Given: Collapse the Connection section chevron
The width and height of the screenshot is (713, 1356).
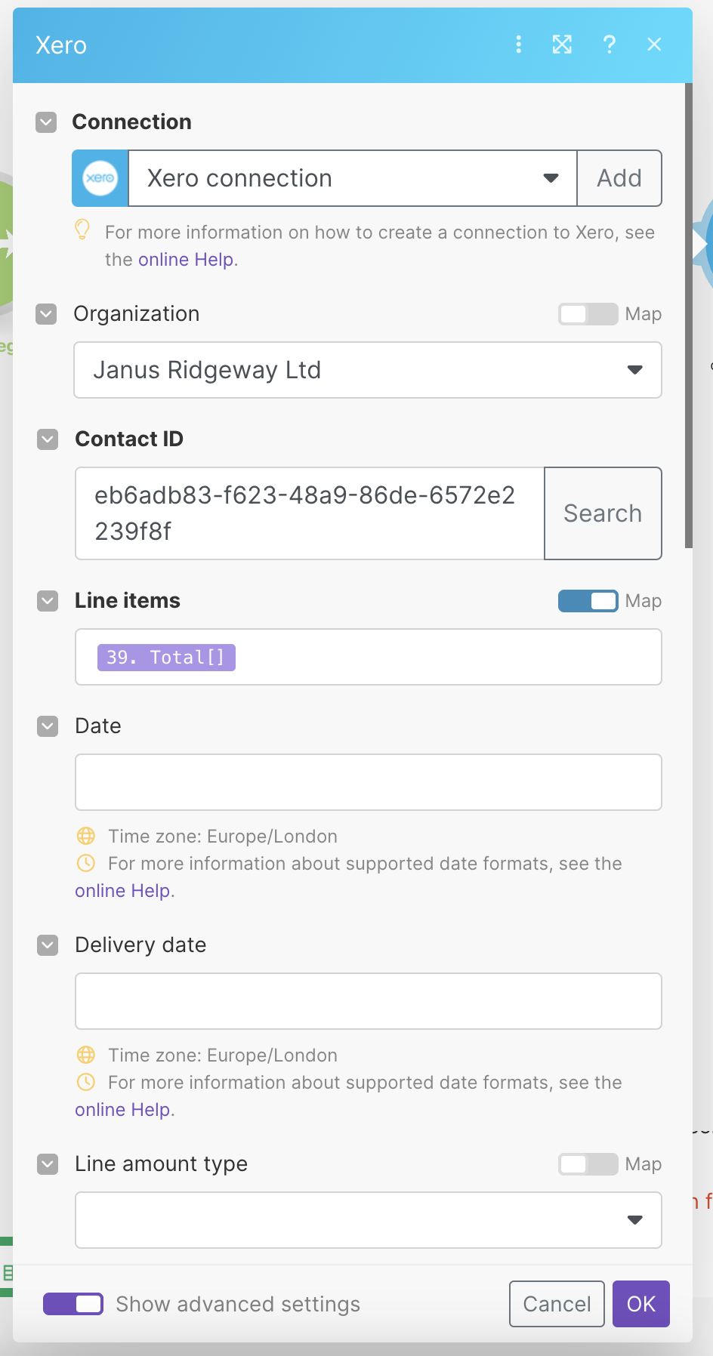Looking at the screenshot, I should [47, 122].
